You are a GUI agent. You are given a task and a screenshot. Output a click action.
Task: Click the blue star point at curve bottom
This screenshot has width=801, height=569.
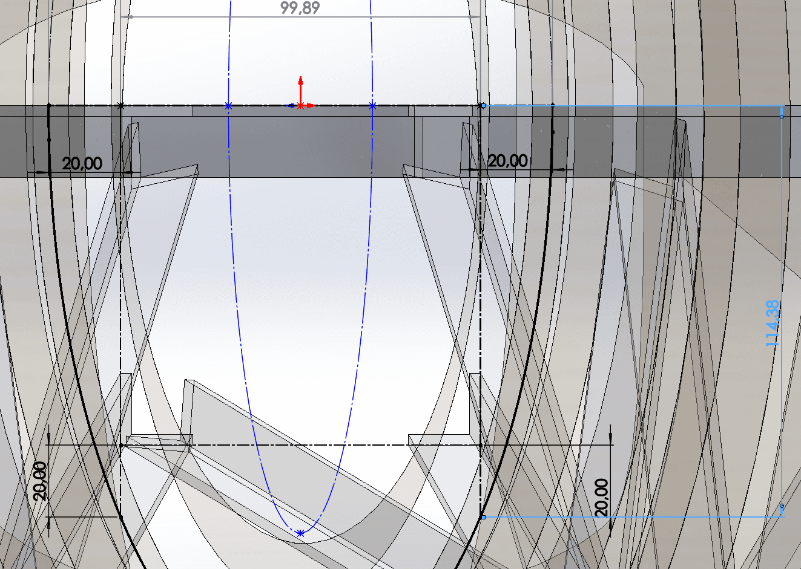click(x=300, y=533)
